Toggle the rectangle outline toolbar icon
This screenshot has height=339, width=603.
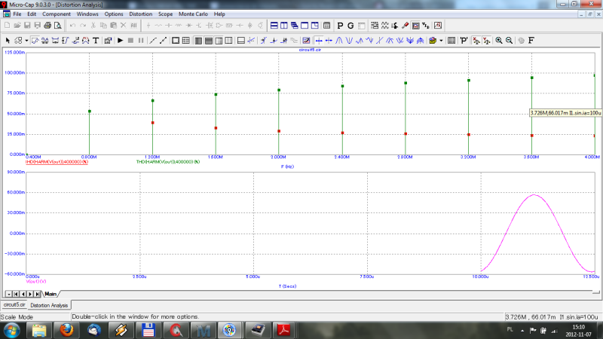[176, 41]
